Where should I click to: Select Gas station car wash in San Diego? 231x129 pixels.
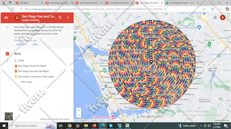[36, 77]
